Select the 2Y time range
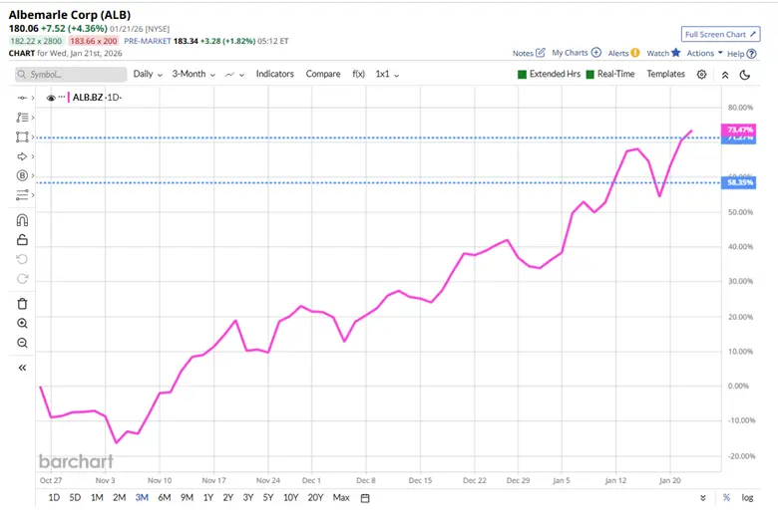The image size is (778, 529). pyautogui.click(x=227, y=497)
